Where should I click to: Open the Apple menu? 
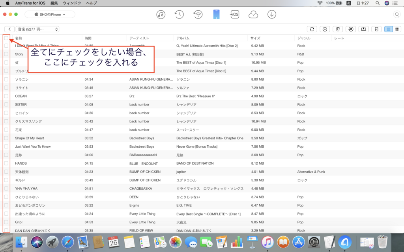tap(7, 3)
